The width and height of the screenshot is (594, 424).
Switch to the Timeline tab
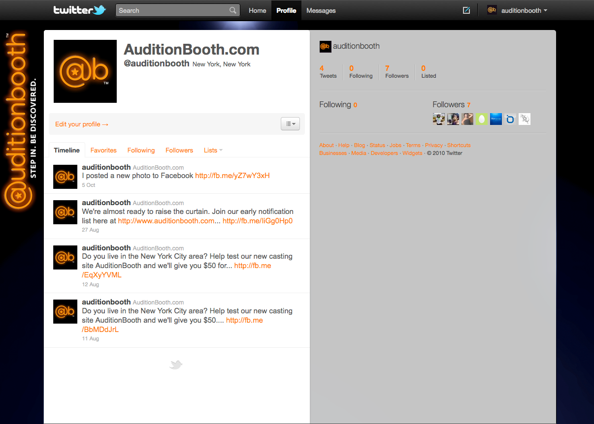click(x=66, y=150)
